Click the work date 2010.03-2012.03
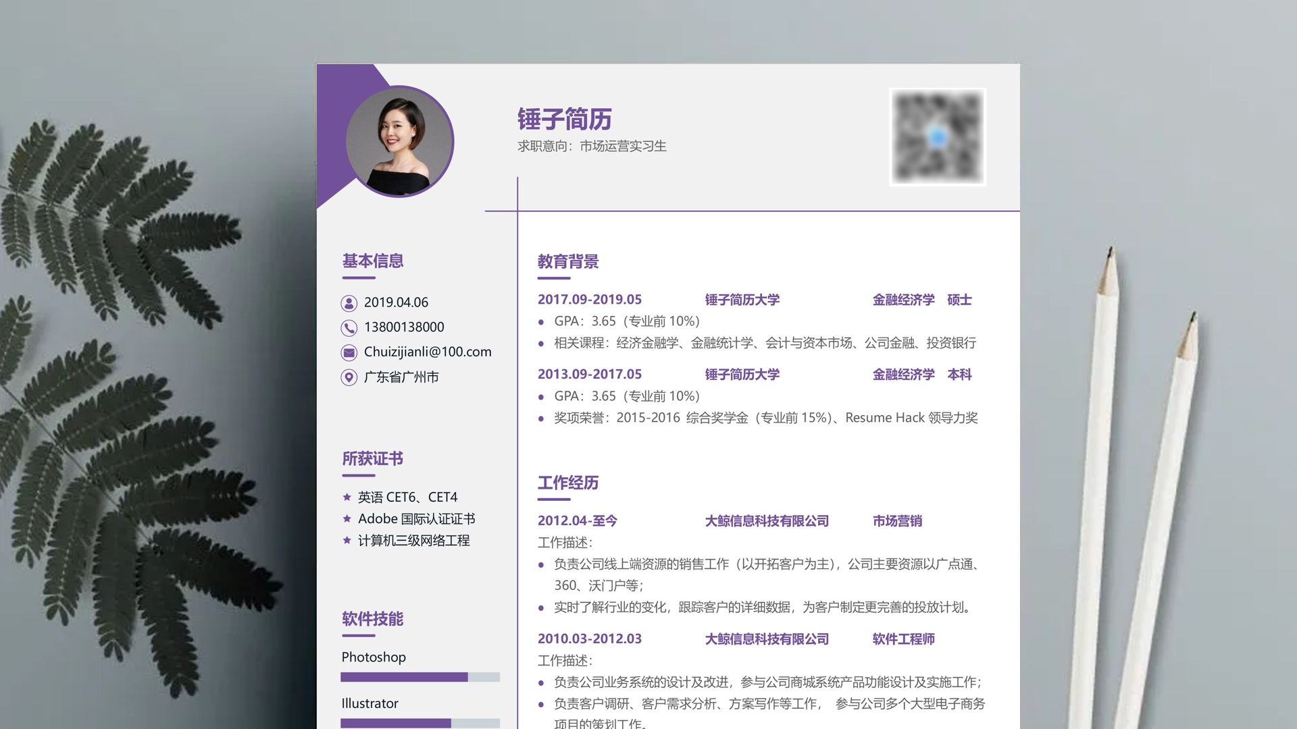Viewport: 1297px width, 729px height. (590, 639)
